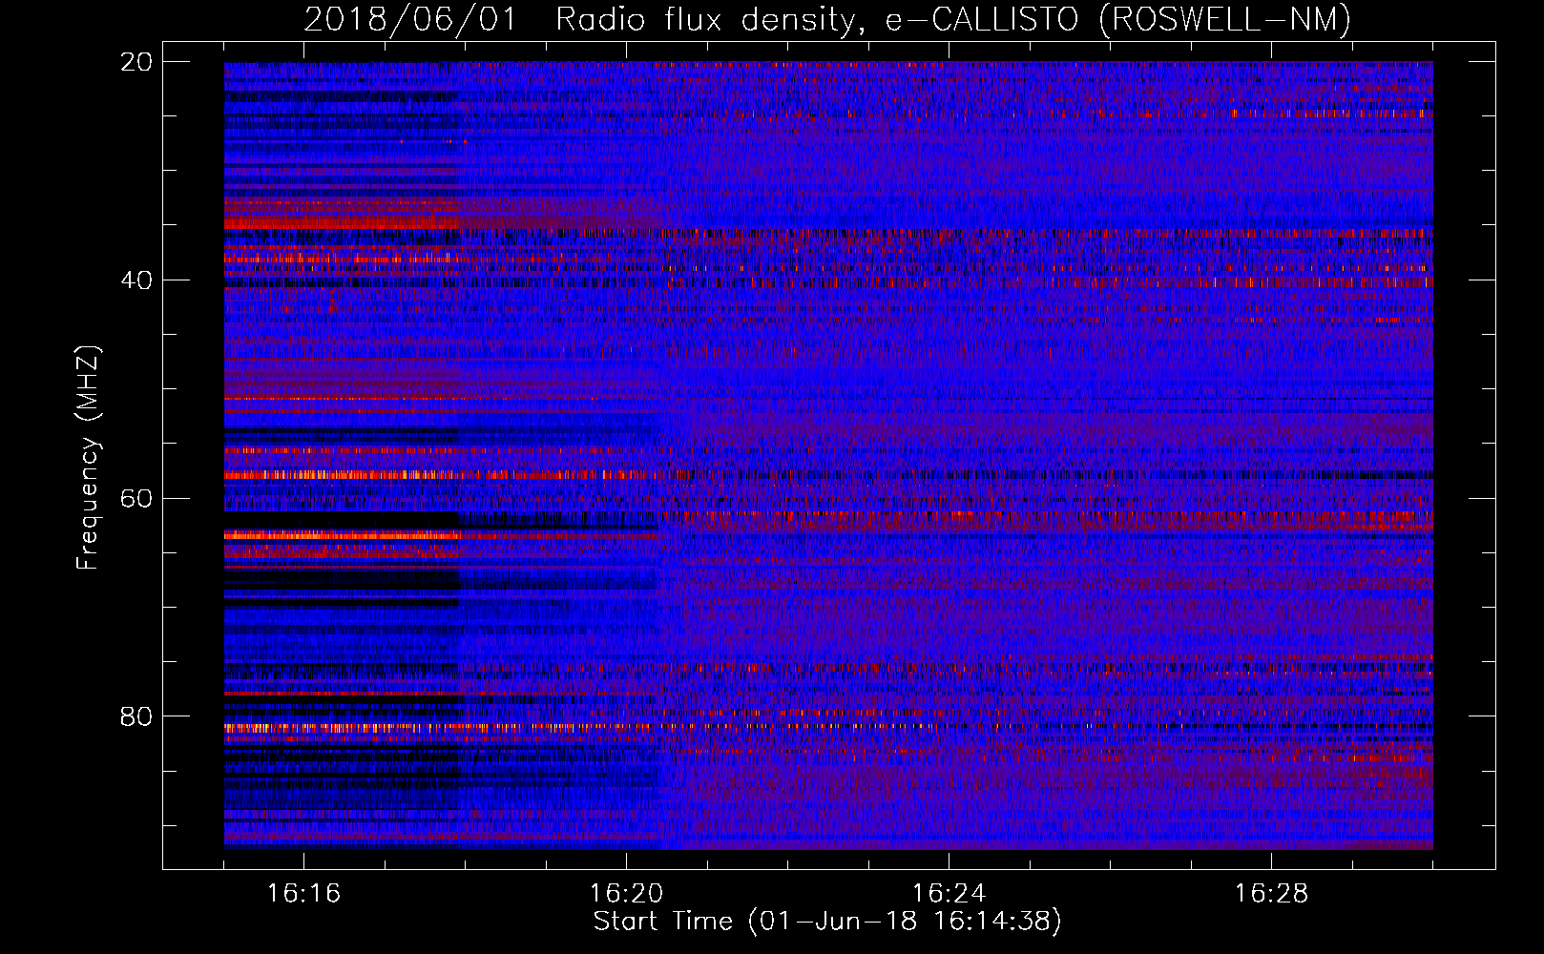Click the 'Start Time (01-Jun-18 16:14:38)' axis label

pyautogui.click(x=827, y=922)
